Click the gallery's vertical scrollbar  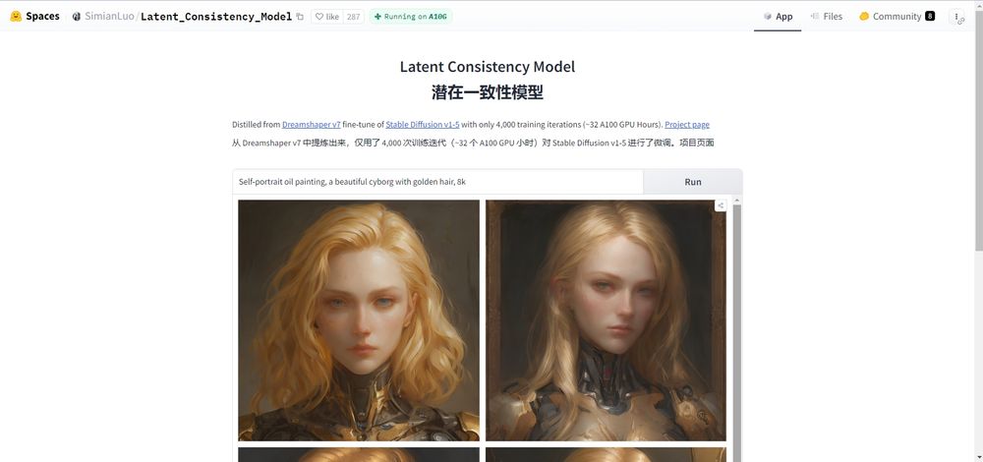point(736,330)
